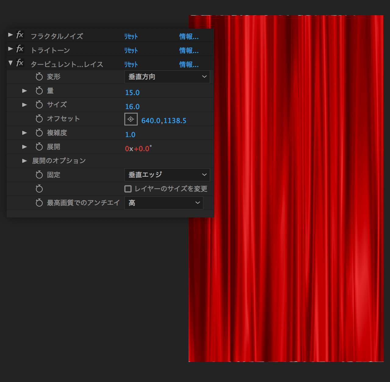Toggle fx switch for トライトーン effect

tap(20, 49)
